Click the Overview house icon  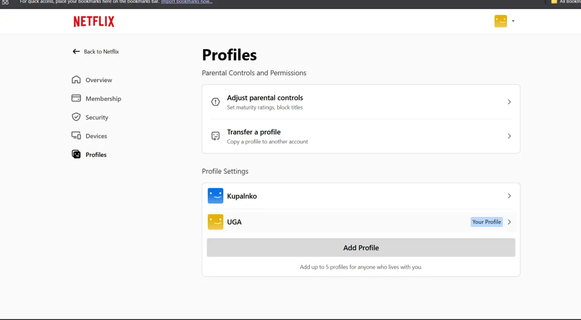tap(76, 80)
